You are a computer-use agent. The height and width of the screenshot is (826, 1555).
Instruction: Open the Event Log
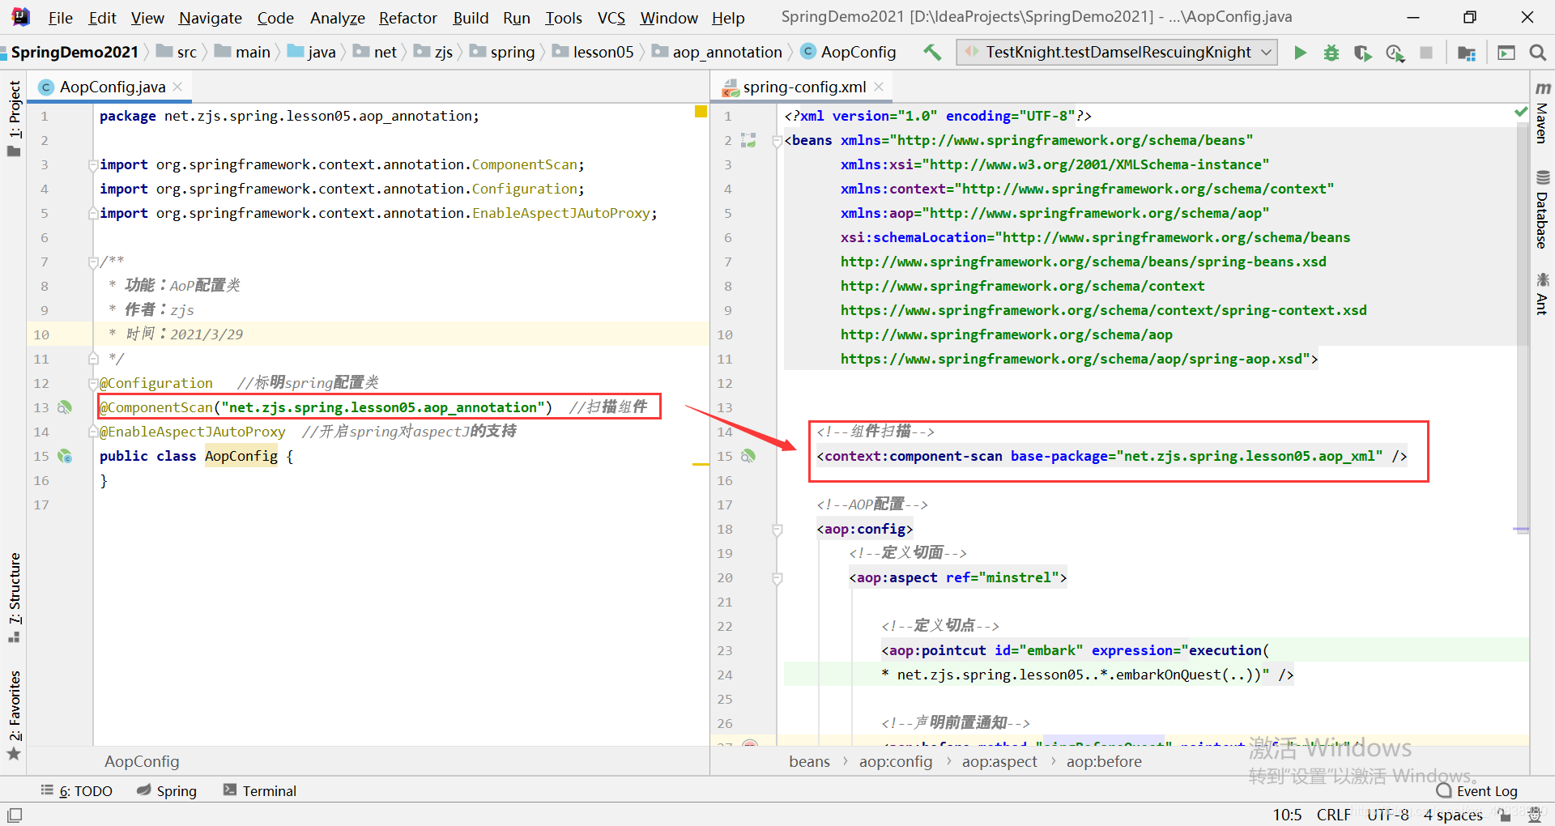tap(1476, 791)
